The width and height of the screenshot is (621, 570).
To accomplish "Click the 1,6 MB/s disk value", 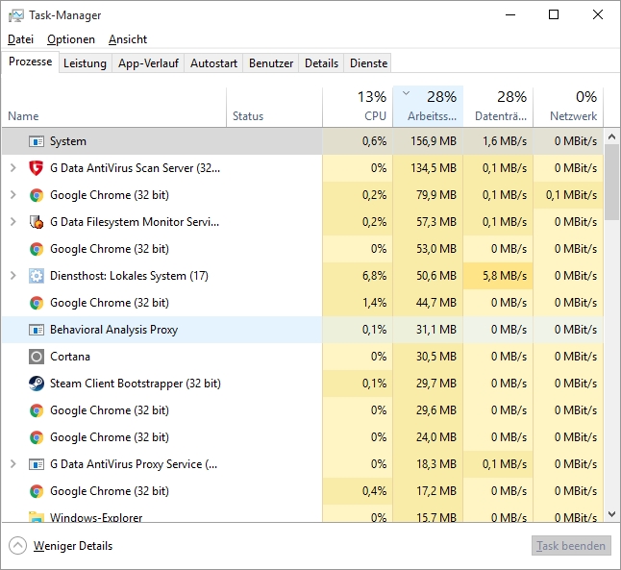I will coord(505,141).
